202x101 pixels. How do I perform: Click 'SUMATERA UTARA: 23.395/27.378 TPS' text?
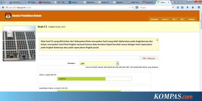tap(53, 88)
